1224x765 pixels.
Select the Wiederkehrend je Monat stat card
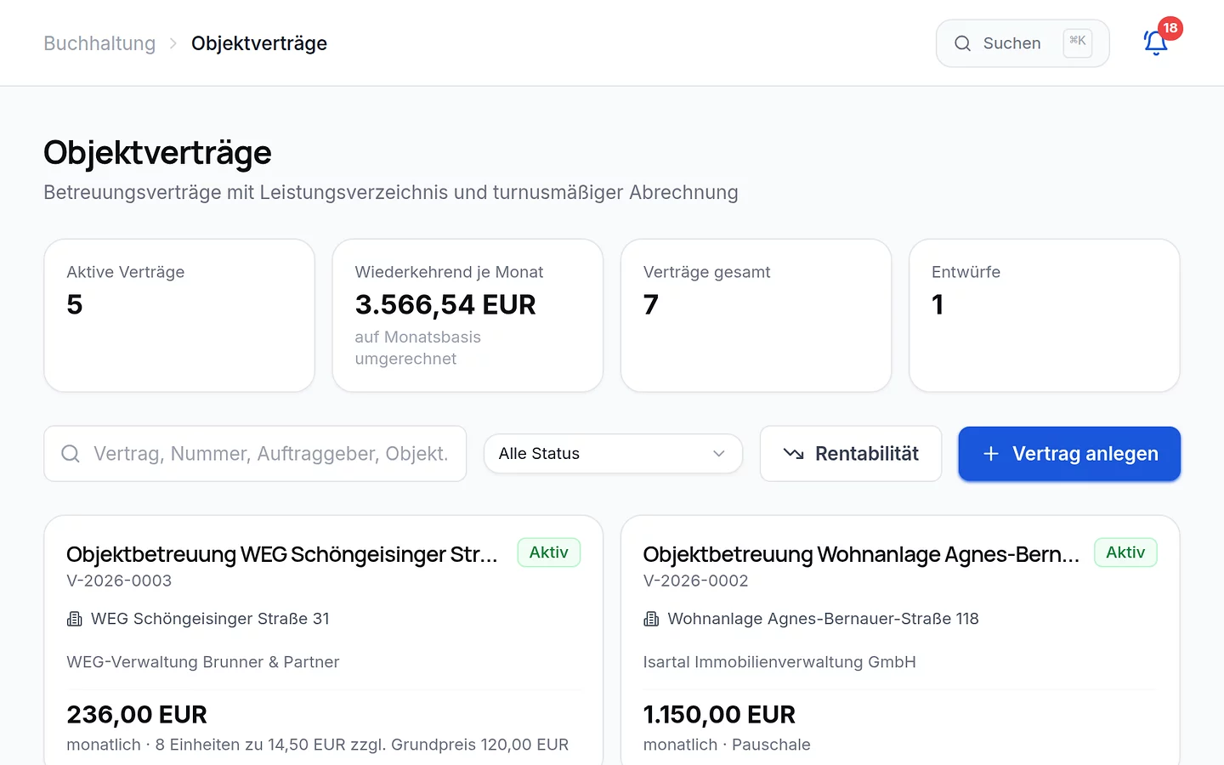(x=467, y=315)
